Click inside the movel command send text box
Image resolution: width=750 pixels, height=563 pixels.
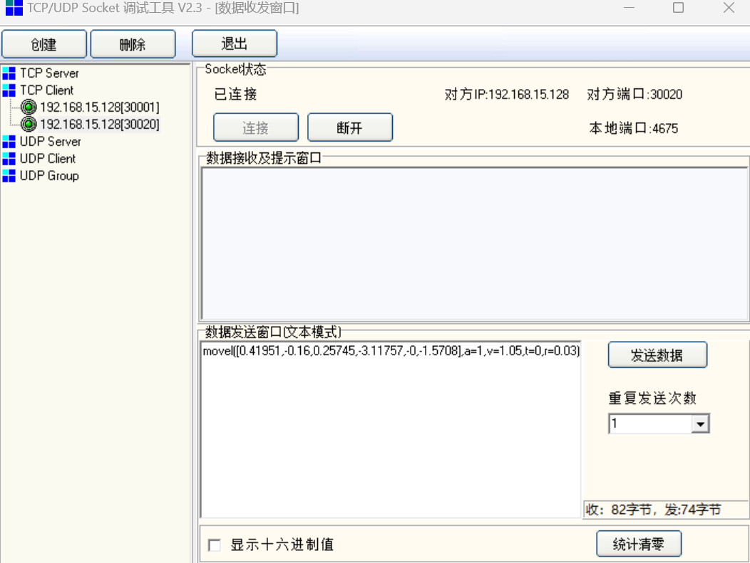[390, 427]
